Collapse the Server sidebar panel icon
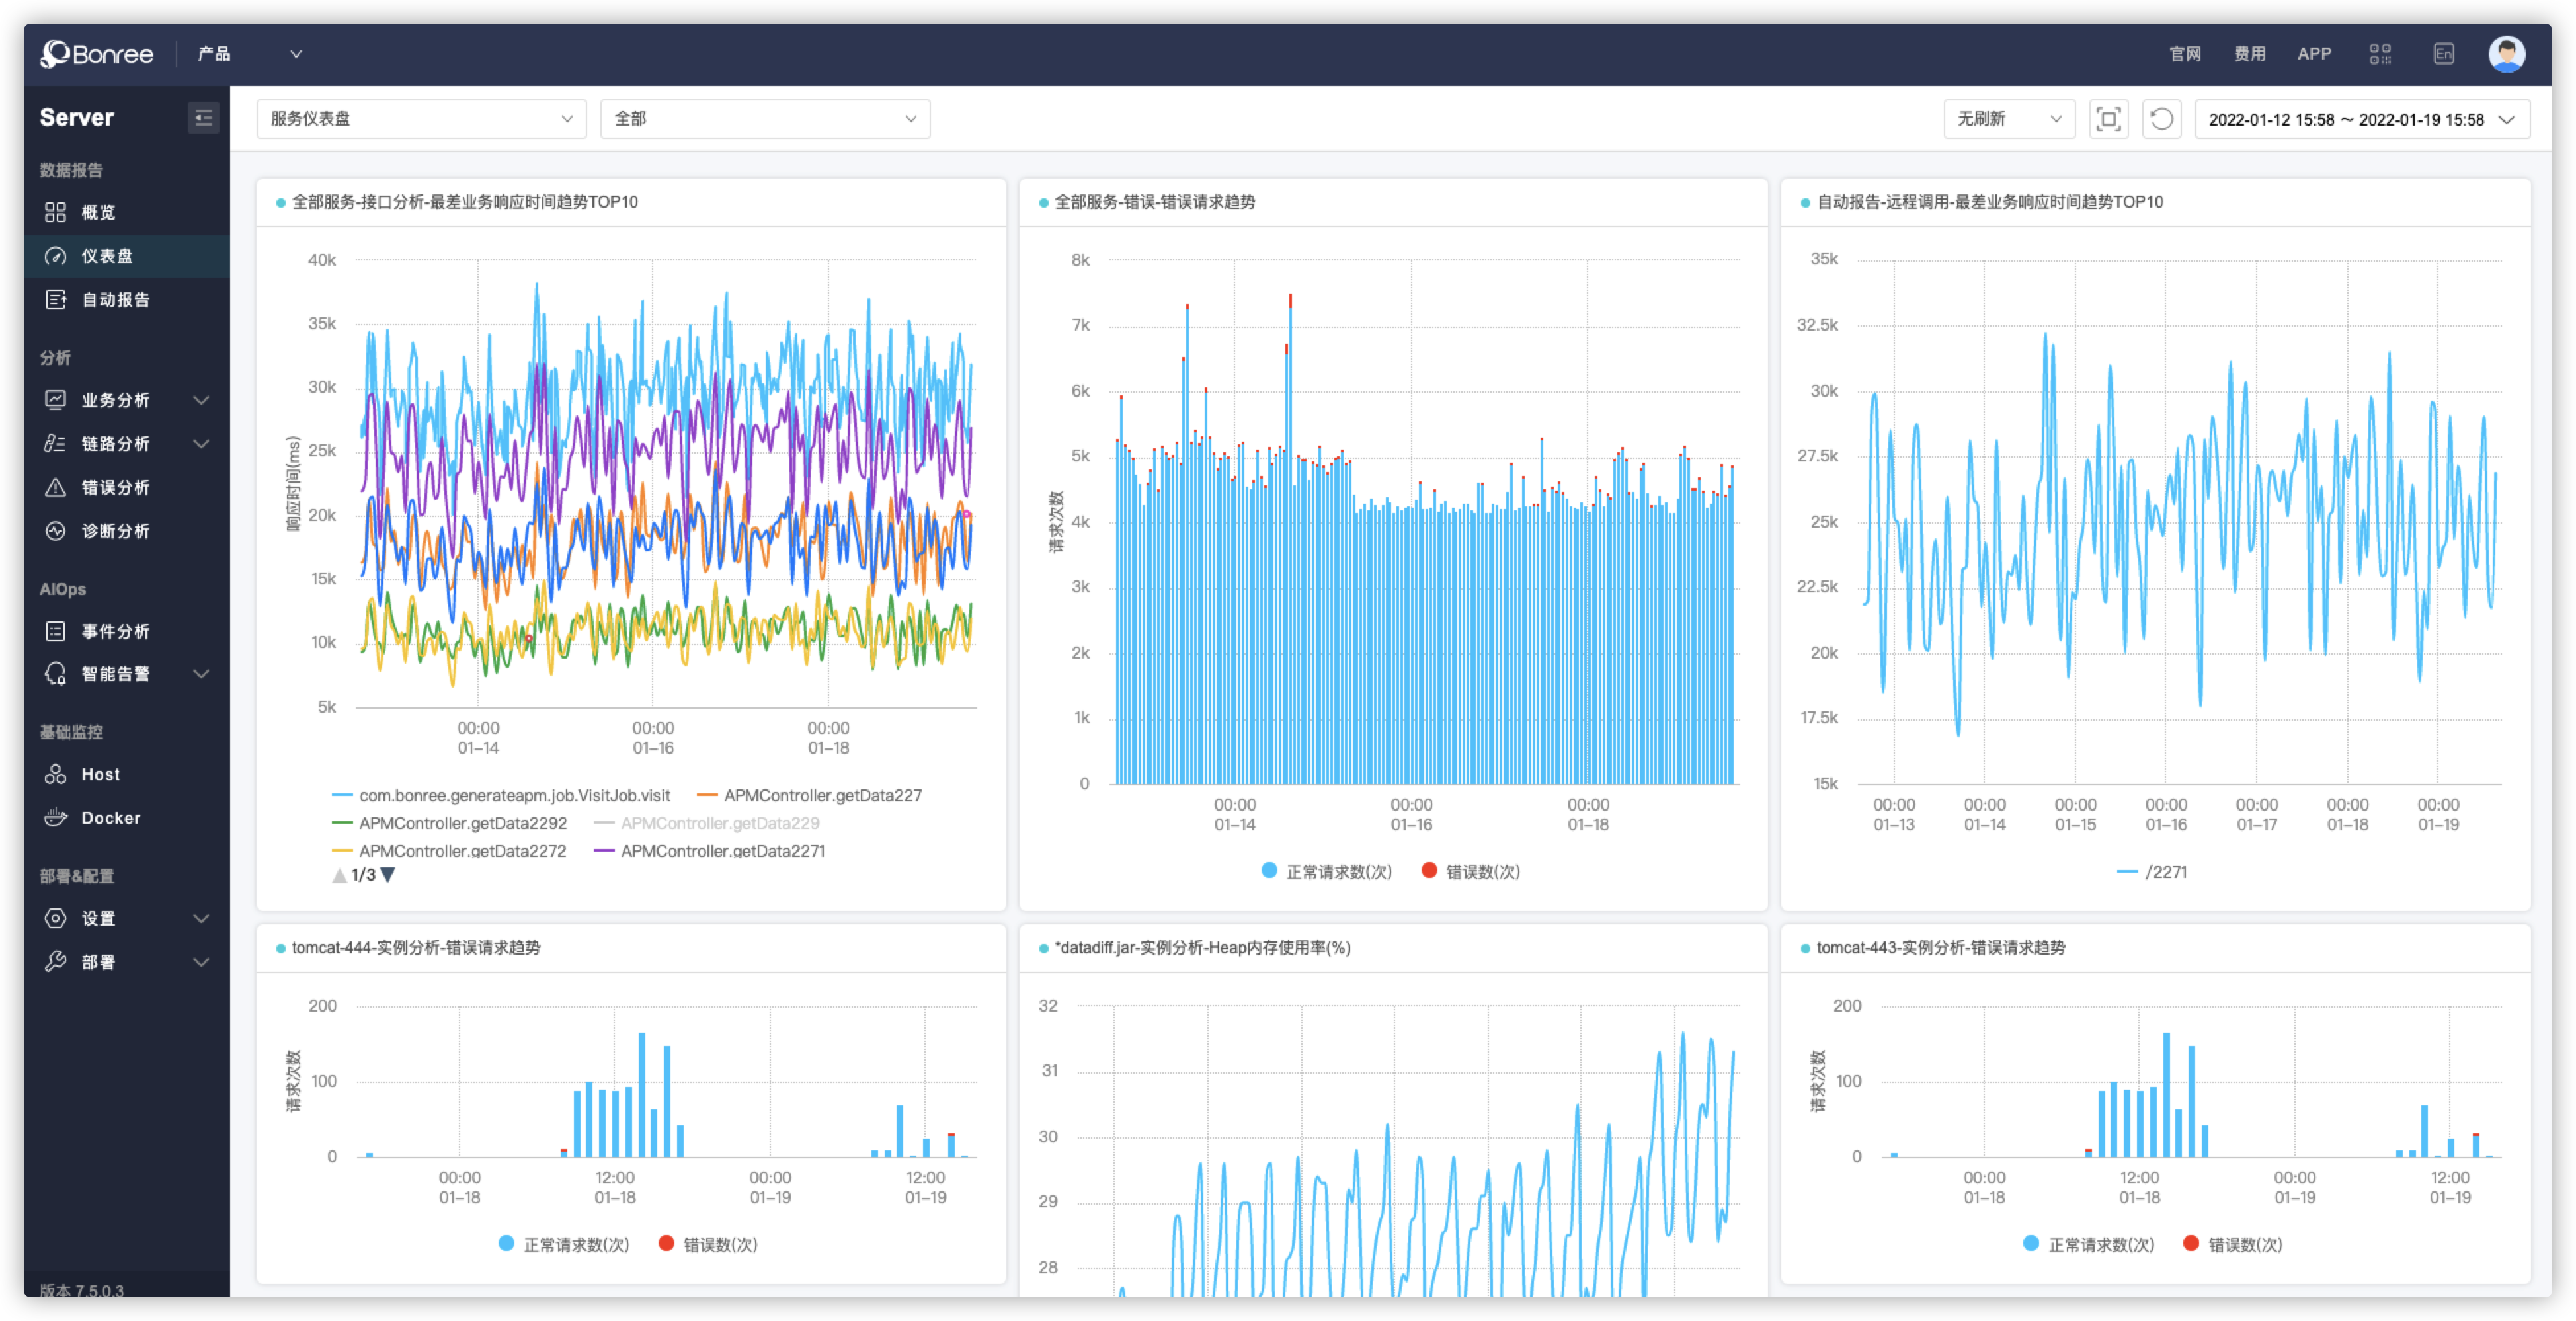 pyautogui.click(x=203, y=118)
